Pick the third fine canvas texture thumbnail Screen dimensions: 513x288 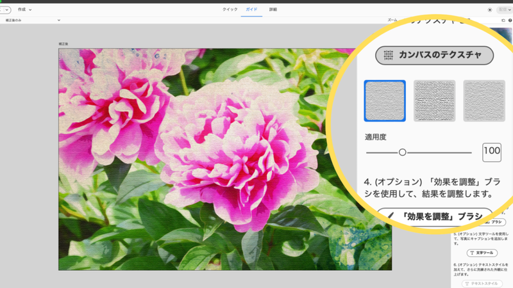(484, 101)
